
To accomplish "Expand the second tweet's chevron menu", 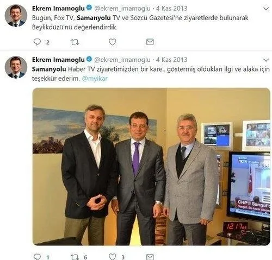I will point(266,60).
